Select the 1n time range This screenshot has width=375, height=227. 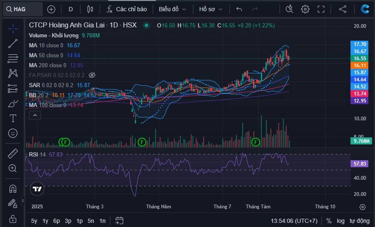click(102, 221)
